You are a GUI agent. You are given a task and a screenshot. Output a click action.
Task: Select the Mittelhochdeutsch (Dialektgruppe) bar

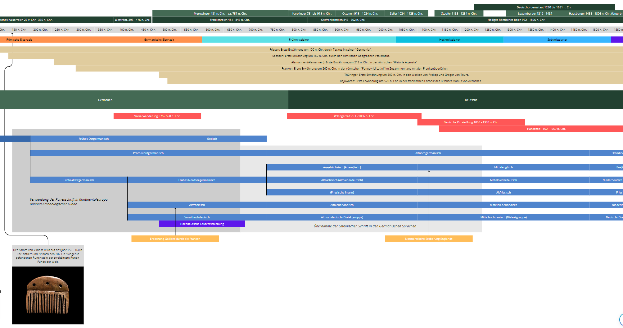[503, 217]
